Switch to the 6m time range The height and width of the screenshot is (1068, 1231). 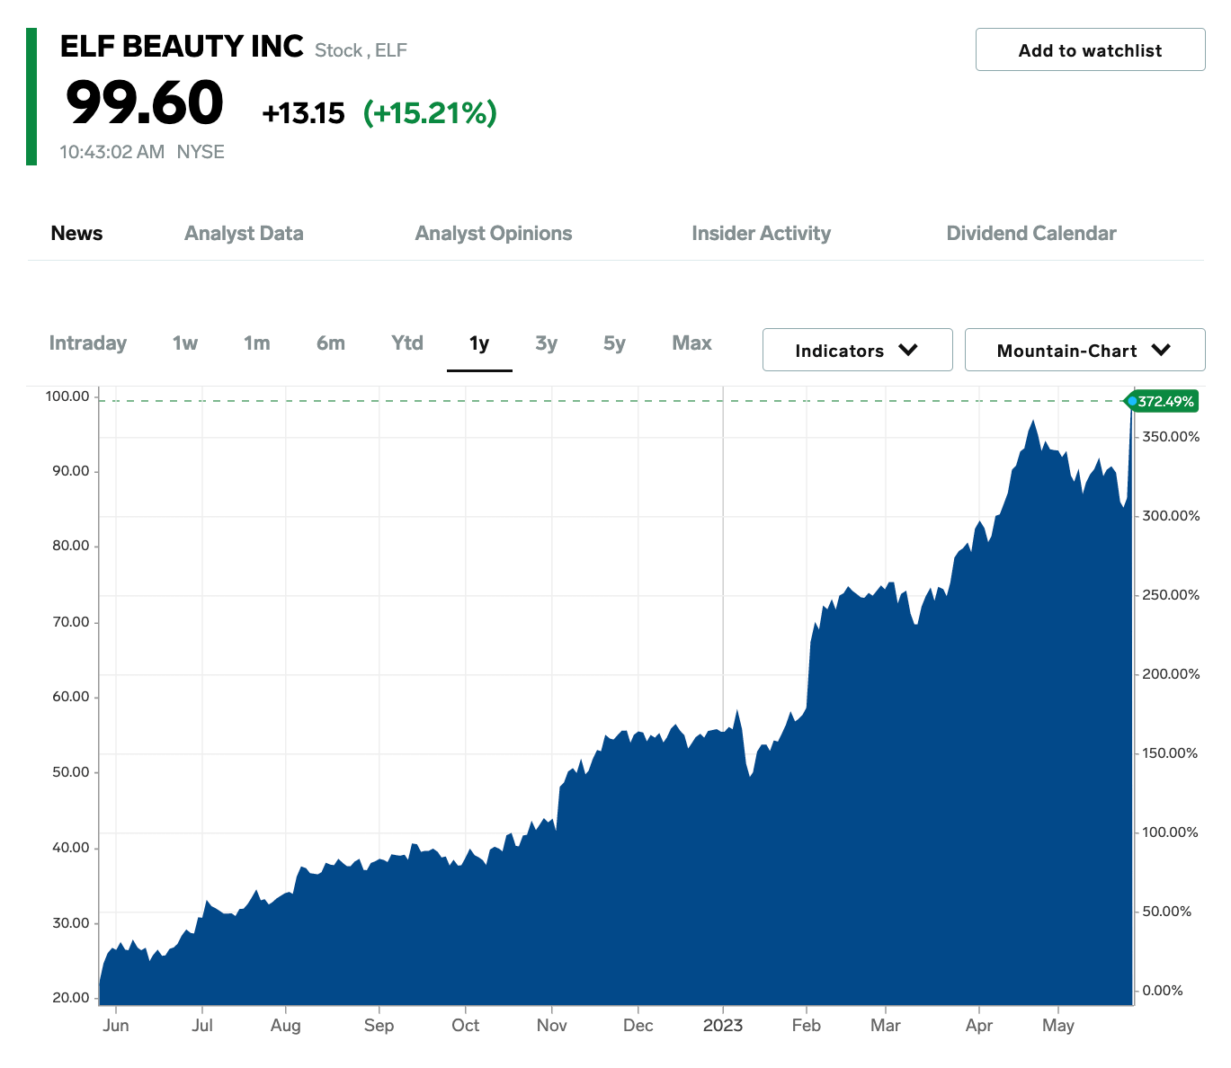pyautogui.click(x=329, y=343)
